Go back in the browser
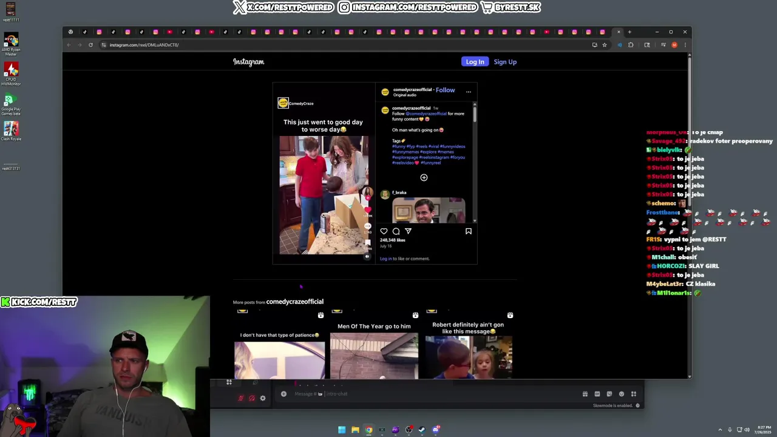This screenshot has height=437, width=777. click(x=69, y=45)
